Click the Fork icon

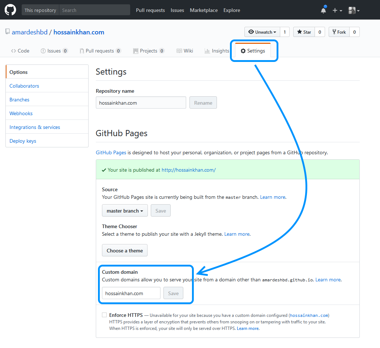[335, 32]
